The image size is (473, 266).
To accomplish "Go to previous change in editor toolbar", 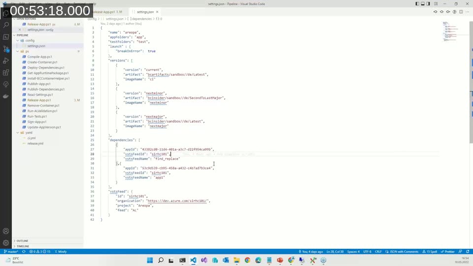I will pyautogui.click(x=435, y=12).
